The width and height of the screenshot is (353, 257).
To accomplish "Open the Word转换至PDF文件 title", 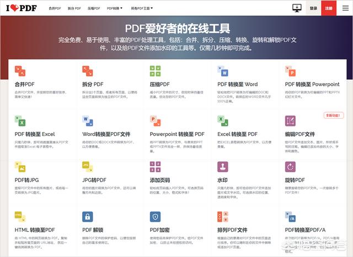I will pos(106,134).
